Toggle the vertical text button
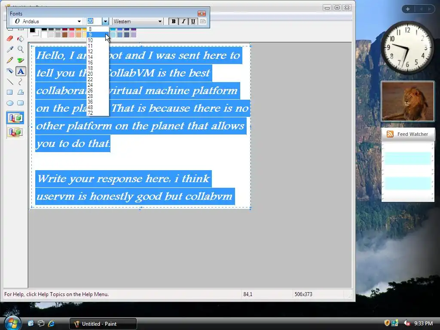Screen dimensions: 440x330 pos(203,21)
